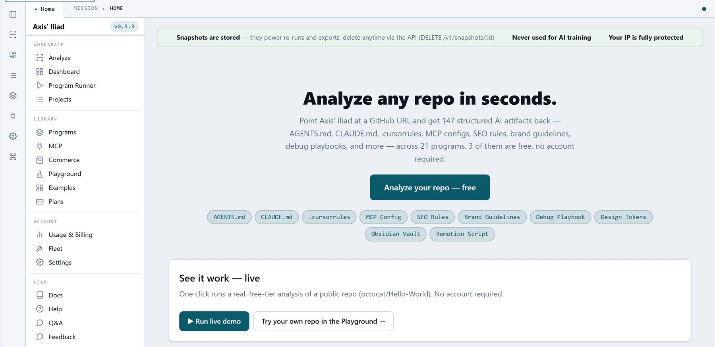This screenshot has height=347, width=715.
Task: Click the shopping bag icon beside Commerce
Action: 40,160
